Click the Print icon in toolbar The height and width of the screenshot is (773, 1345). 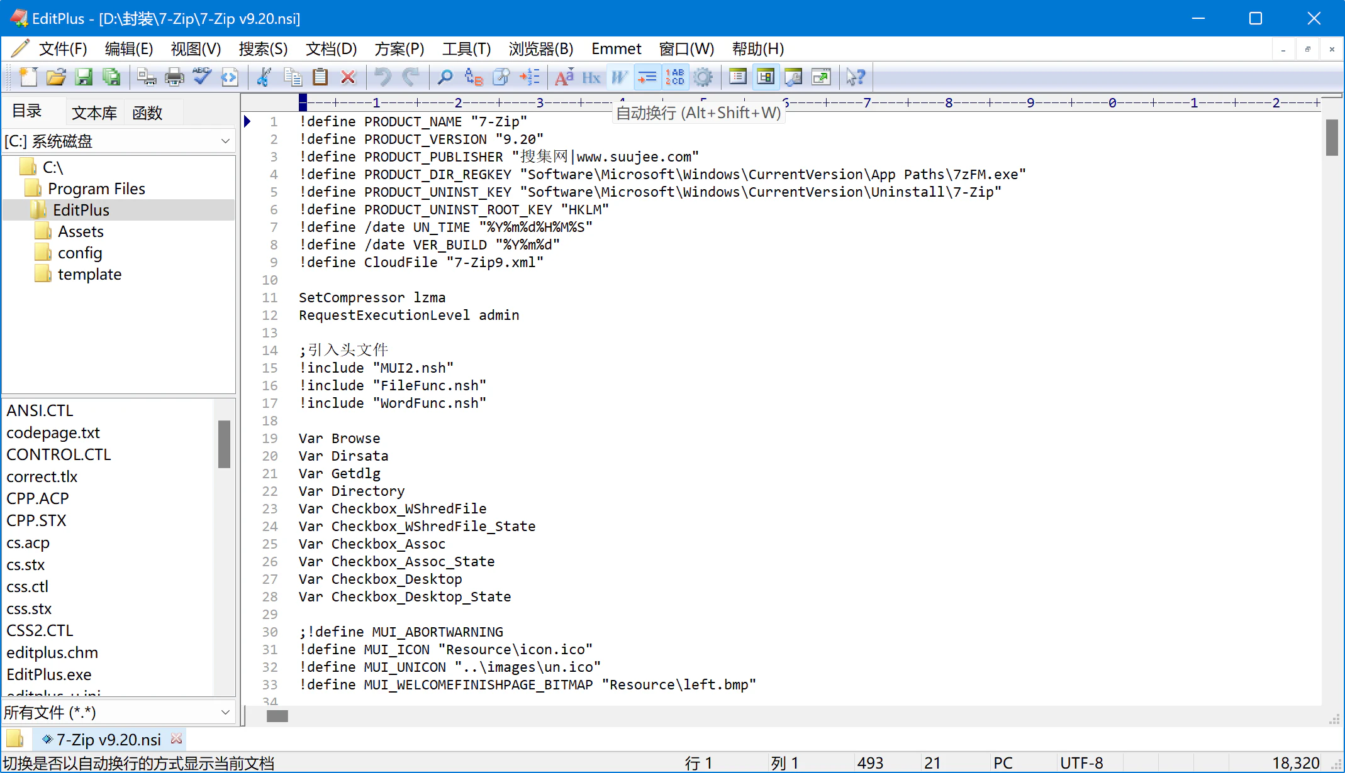coord(174,77)
